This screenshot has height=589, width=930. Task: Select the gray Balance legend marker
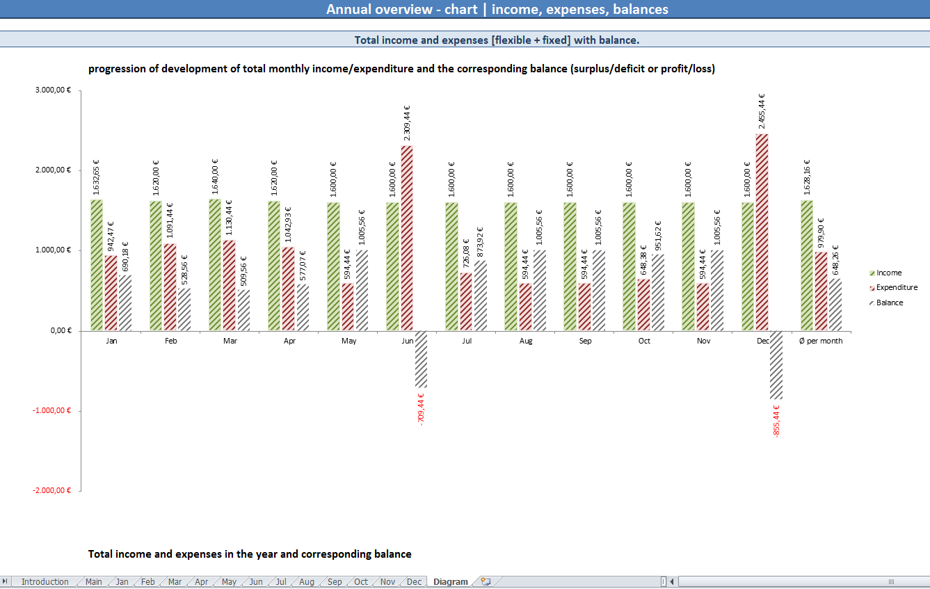872,303
